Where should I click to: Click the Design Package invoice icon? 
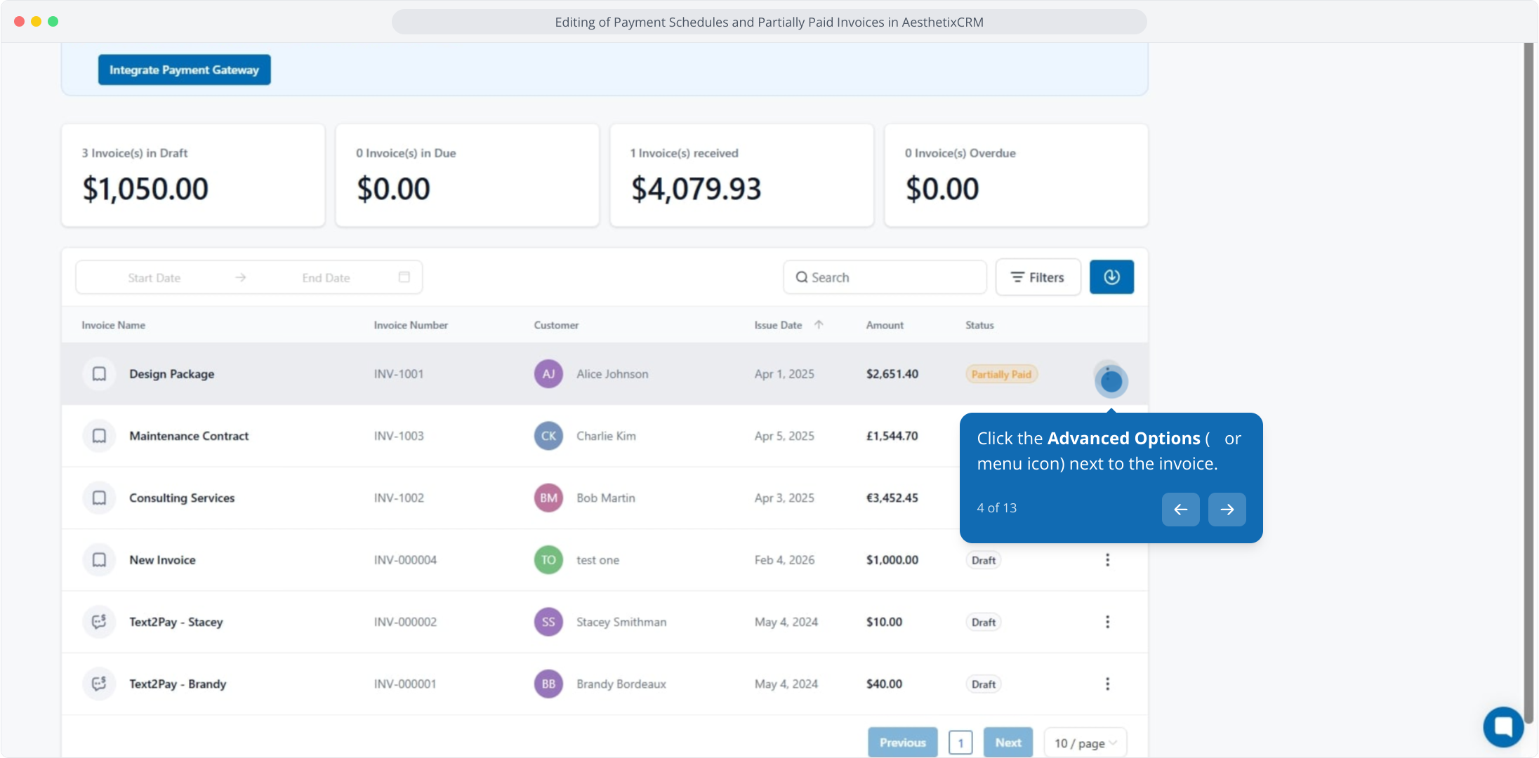(x=99, y=374)
